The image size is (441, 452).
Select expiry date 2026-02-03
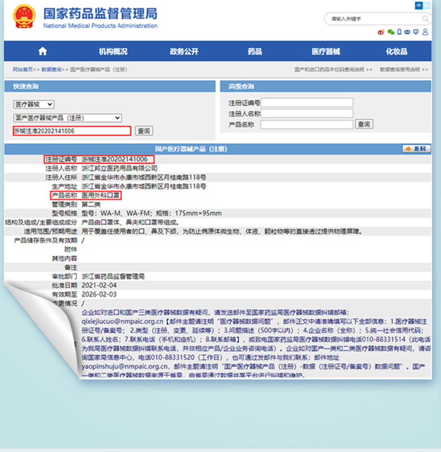pyautogui.click(x=99, y=294)
